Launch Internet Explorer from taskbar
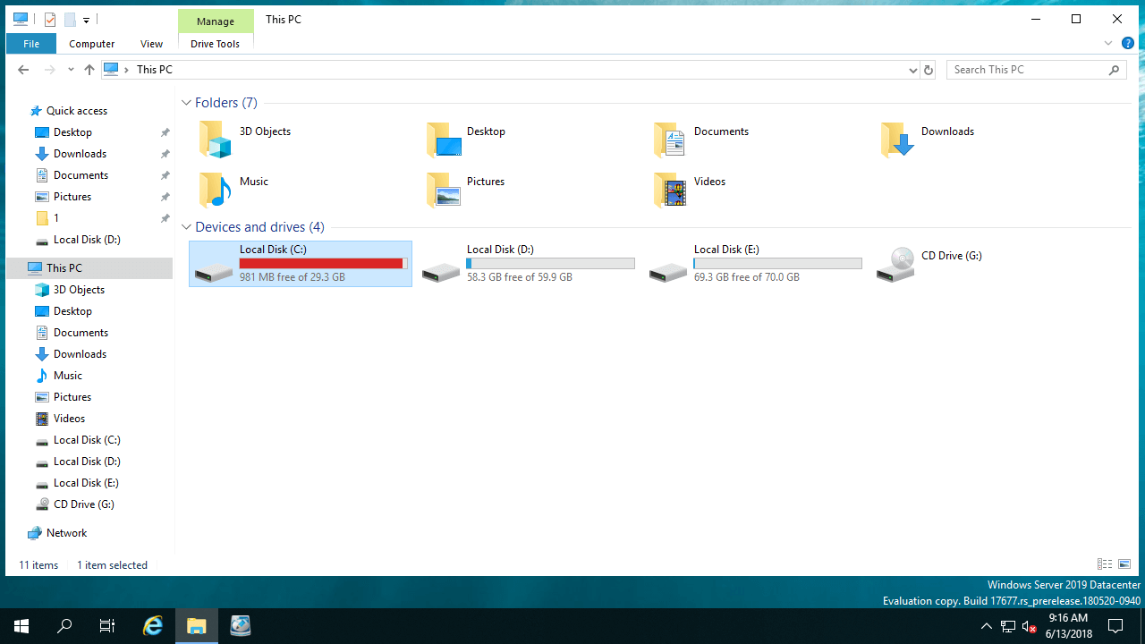 click(153, 626)
